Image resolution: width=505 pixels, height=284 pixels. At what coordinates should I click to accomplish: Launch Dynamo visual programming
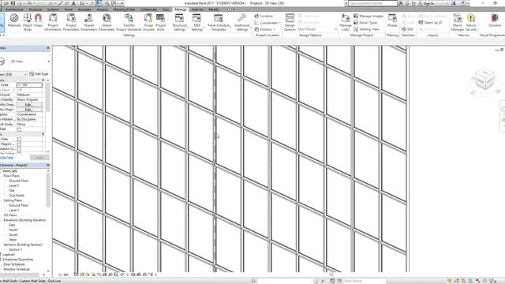click(495, 20)
